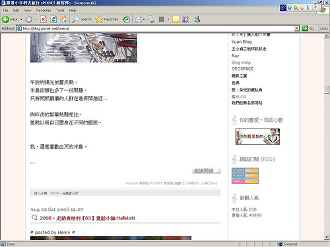Screen dimensions: 330x247
Task: Open the Yuan Blog link
Action: tap(242, 41)
